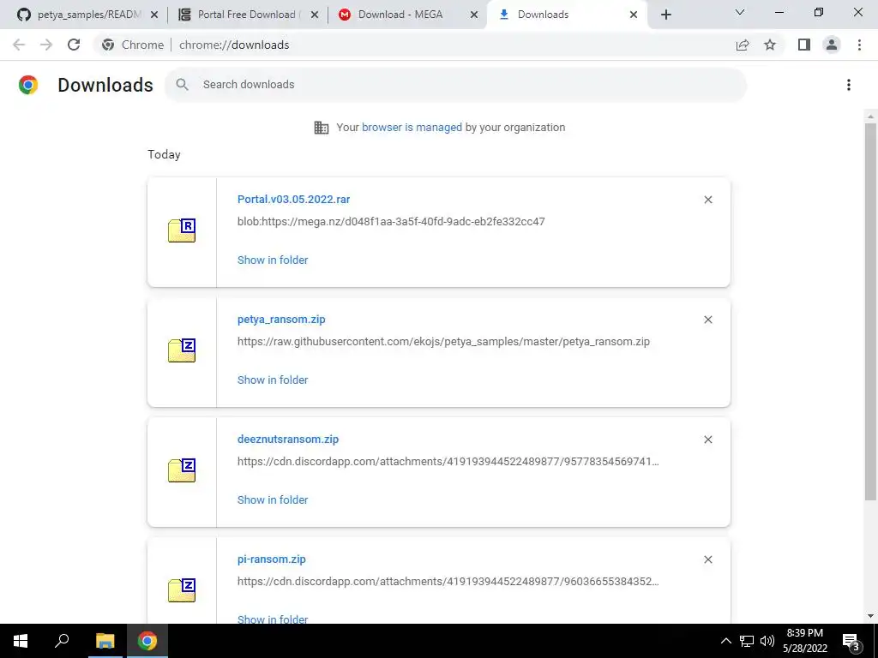This screenshot has height=658, width=878.
Task: Open the tab search dropdown chevron
Action: 740,12
